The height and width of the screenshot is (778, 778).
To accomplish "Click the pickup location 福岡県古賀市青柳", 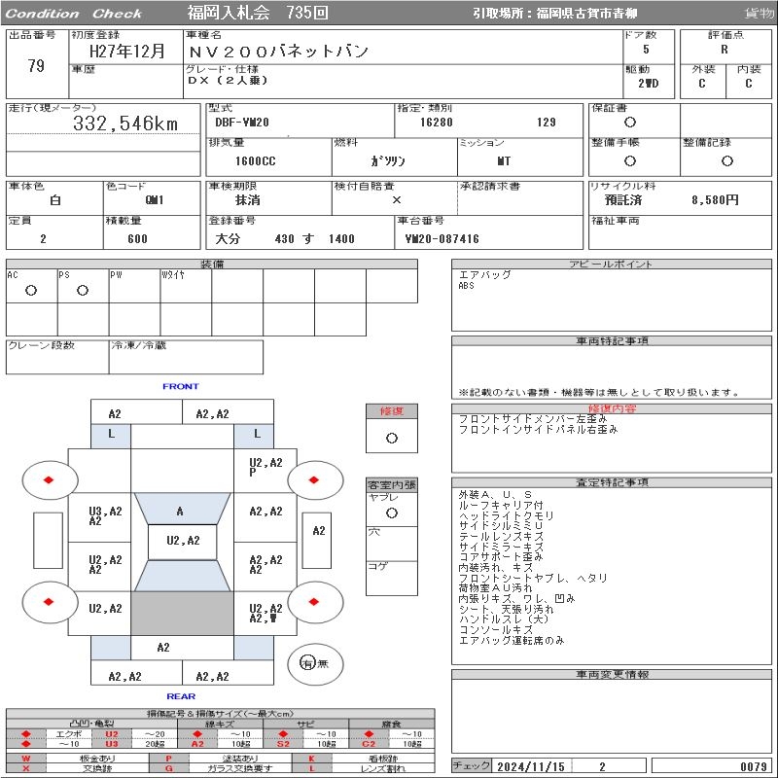I will point(586,14).
